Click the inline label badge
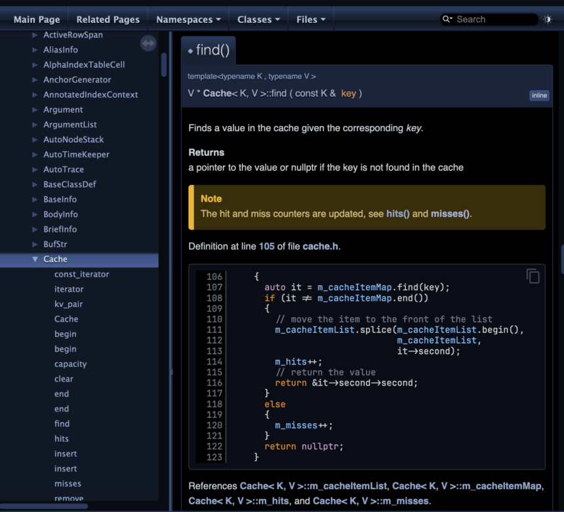The height and width of the screenshot is (512, 564). pos(539,96)
